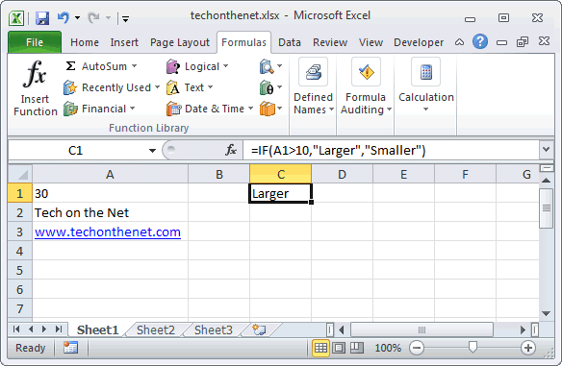Click the zoom in plus button
This screenshot has height=366, width=562.
tap(528, 348)
